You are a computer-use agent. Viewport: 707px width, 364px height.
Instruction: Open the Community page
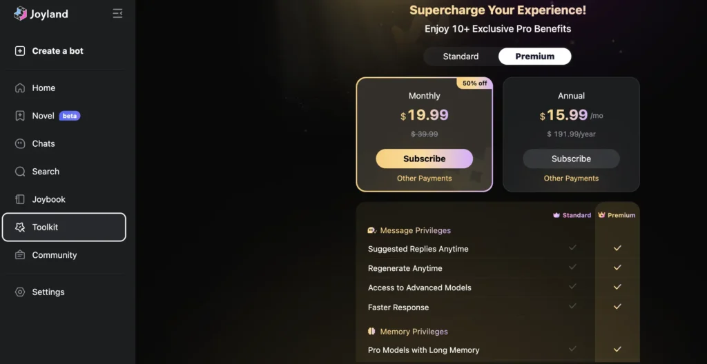click(x=54, y=255)
